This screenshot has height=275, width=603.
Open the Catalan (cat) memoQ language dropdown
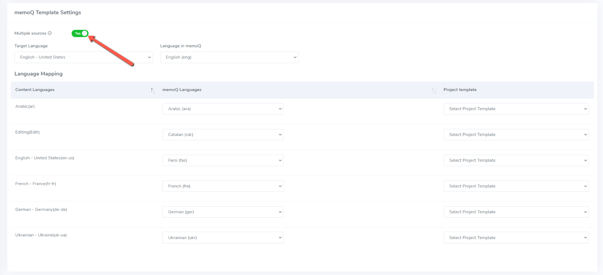pos(223,135)
